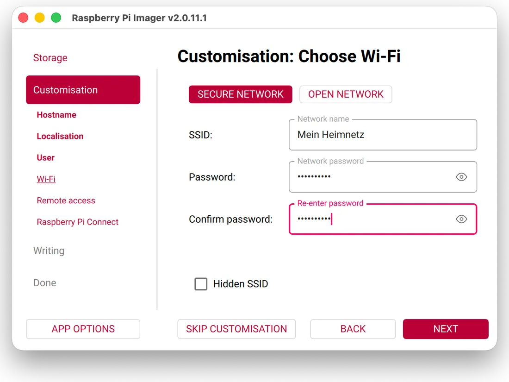Focus the Re-enter password field
The width and height of the screenshot is (509, 382).
(383, 219)
